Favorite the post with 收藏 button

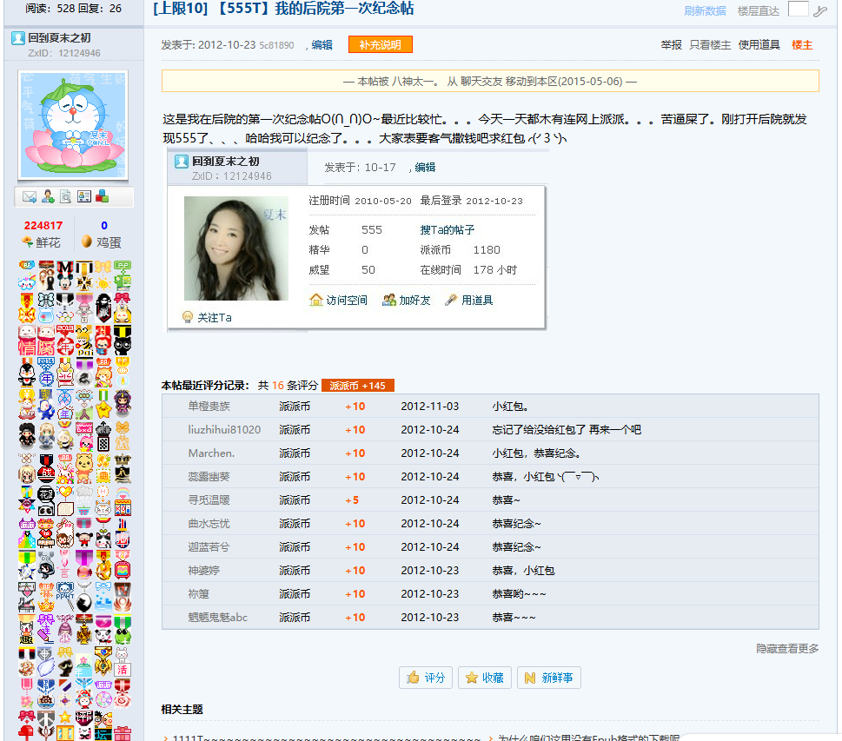tap(484, 678)
